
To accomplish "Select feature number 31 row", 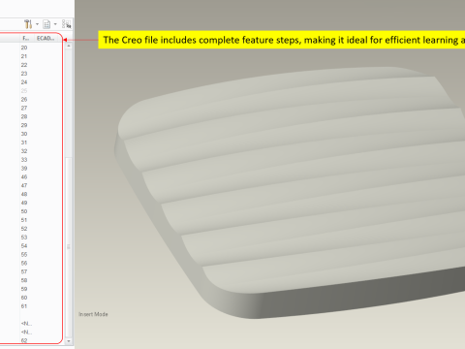I will click(24, 143).
